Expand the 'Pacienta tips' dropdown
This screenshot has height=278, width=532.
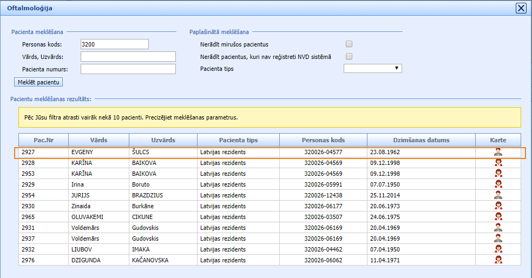coord(372,69)
